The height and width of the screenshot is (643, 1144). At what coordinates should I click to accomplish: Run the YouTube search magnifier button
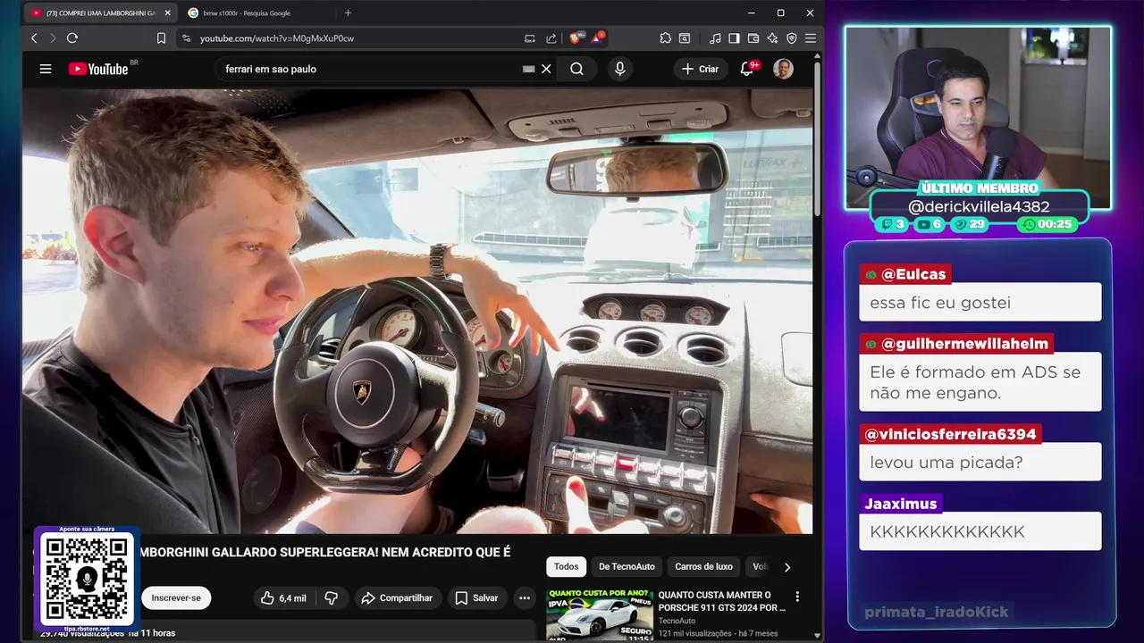point(577,69)
